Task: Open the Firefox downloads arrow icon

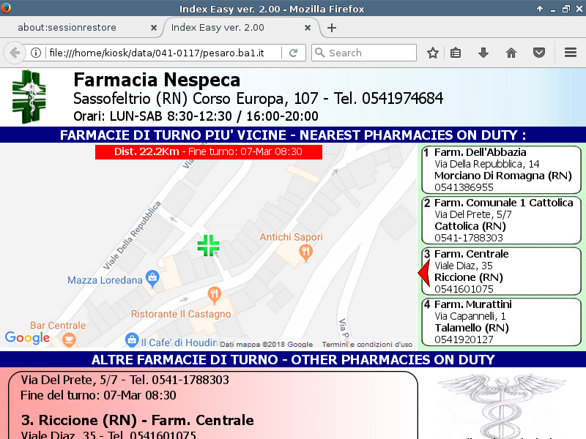Action: pos(483,53)
